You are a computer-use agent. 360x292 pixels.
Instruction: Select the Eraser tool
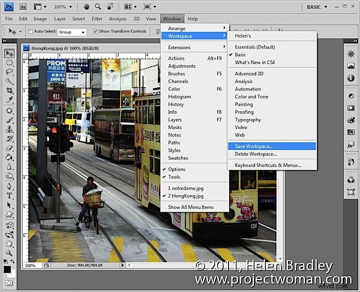point(9,148)
